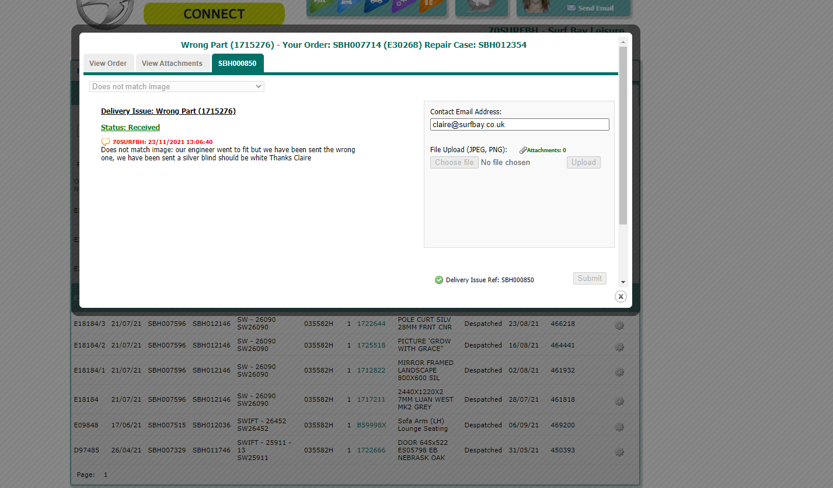Open gear options for part 1712822 row
The width and height of the screenshot is (833, 488).
click(619, 372)
